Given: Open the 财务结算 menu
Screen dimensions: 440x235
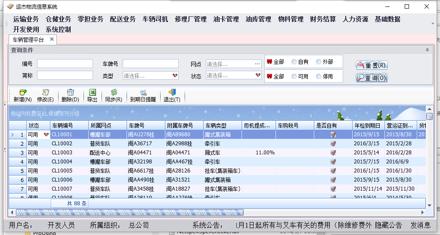Looking at the screenshot, I should (323, 19).
